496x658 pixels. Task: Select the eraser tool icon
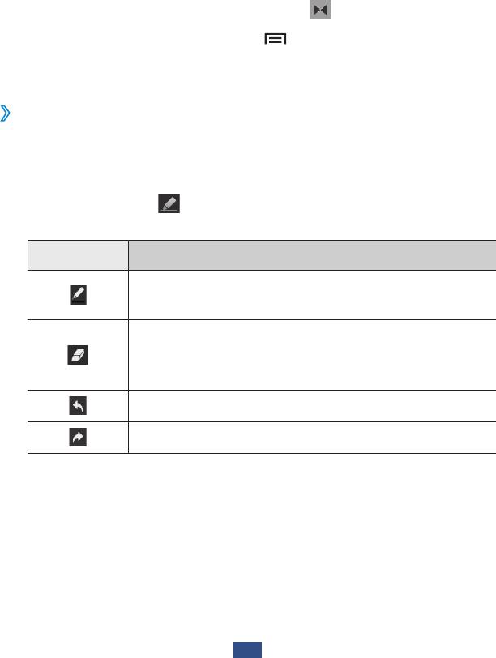(78, 355)
